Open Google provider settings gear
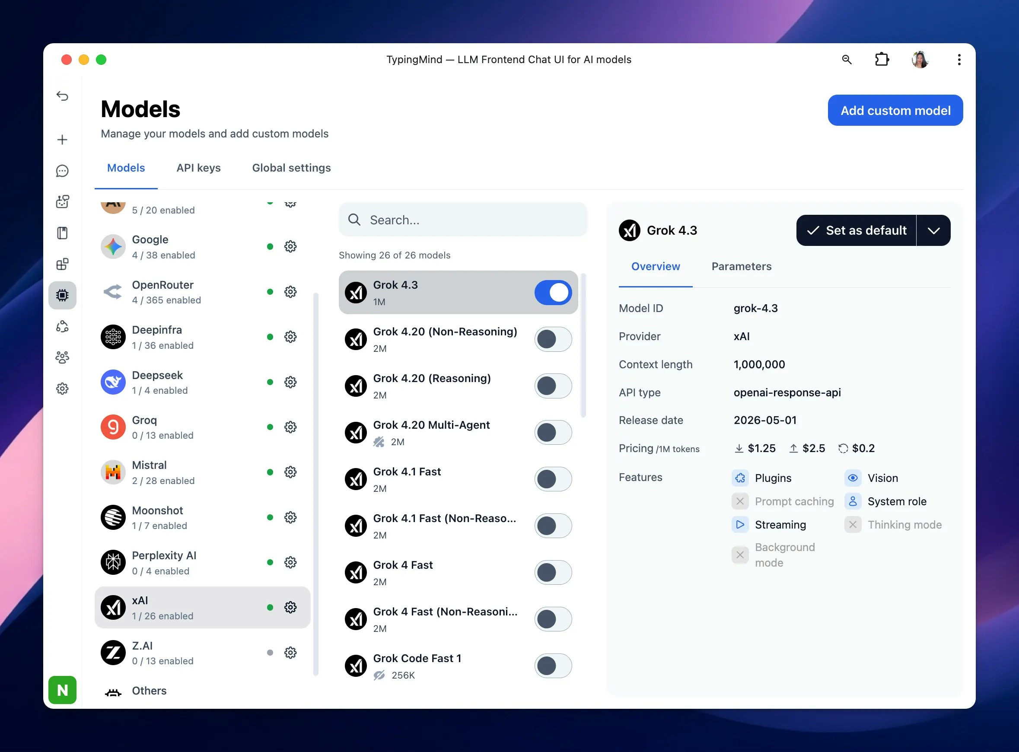 click(290, 247)
